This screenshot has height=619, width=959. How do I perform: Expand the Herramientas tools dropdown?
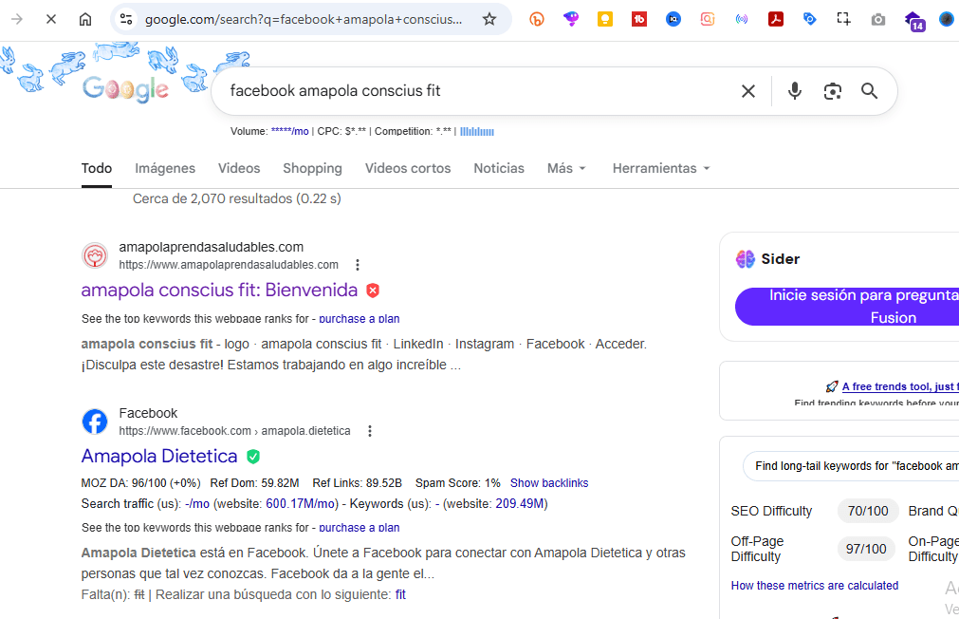(x=661, y=168)
